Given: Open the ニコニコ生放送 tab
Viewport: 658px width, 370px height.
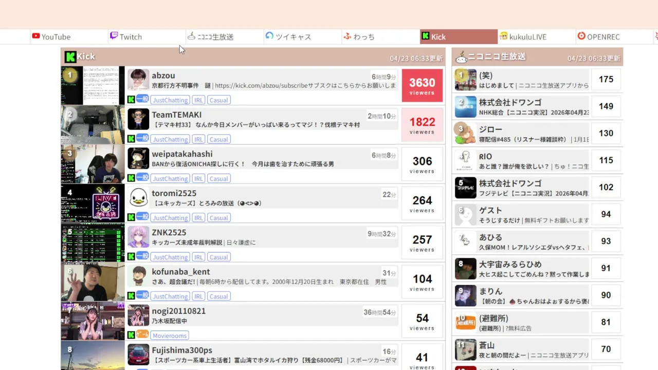Looking at the screenshot, I should click(225, 37).
